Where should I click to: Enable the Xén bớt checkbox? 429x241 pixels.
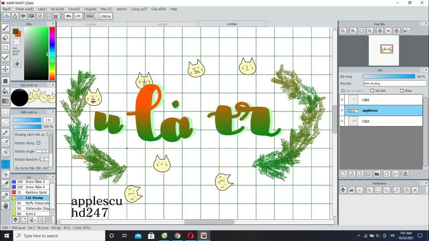[372, 91]
